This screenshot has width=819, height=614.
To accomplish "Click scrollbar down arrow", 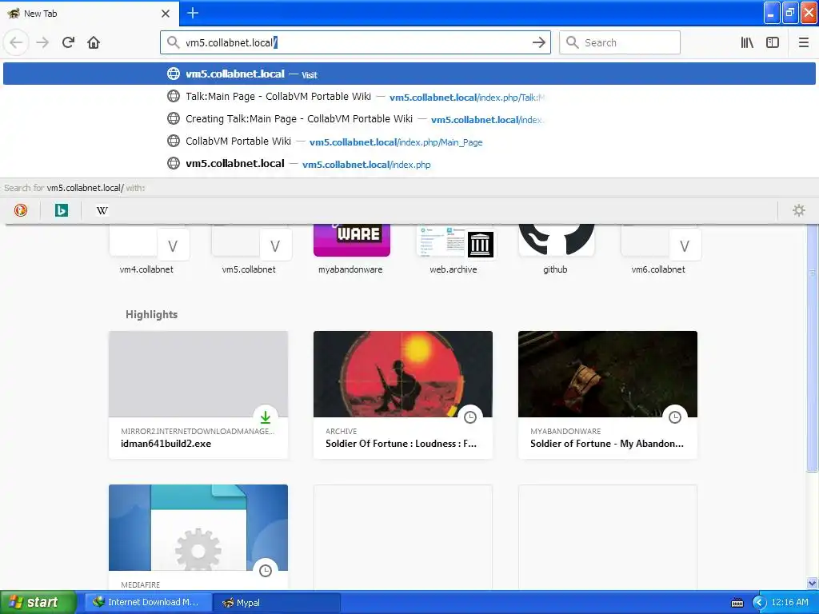I will click(813, 583).
